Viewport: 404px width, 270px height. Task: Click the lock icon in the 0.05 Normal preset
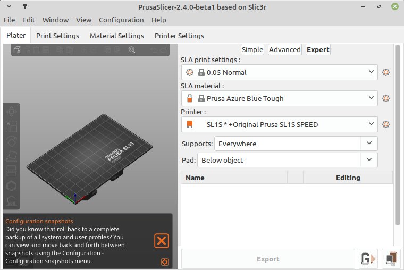click(201, 72)
